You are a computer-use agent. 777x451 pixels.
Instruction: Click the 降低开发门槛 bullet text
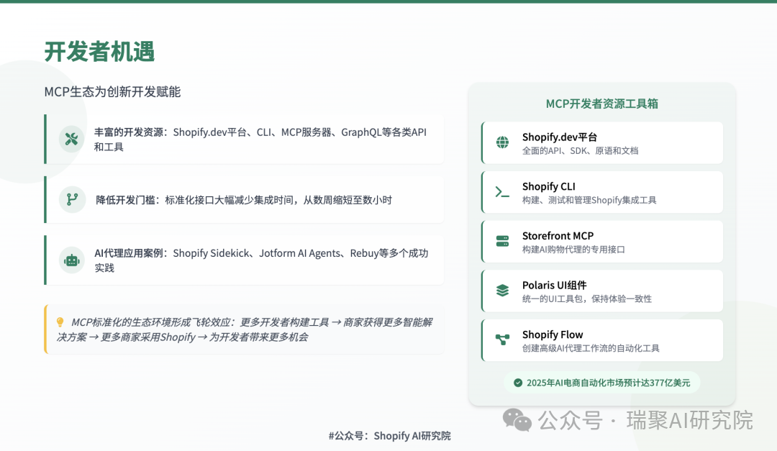tap(244, 200)
